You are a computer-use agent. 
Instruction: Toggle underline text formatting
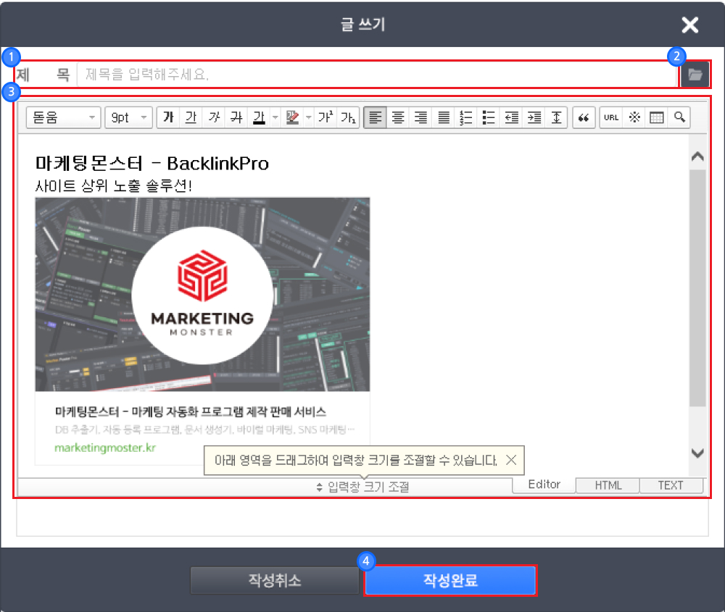point(191,117)
